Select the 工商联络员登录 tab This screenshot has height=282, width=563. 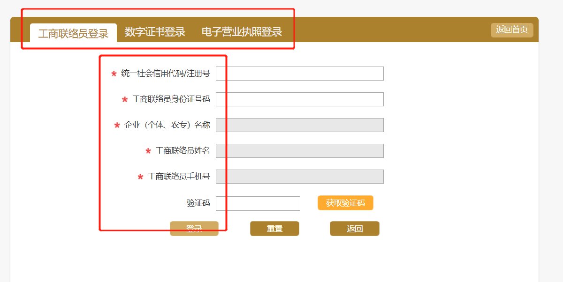[x=72, y=33]
